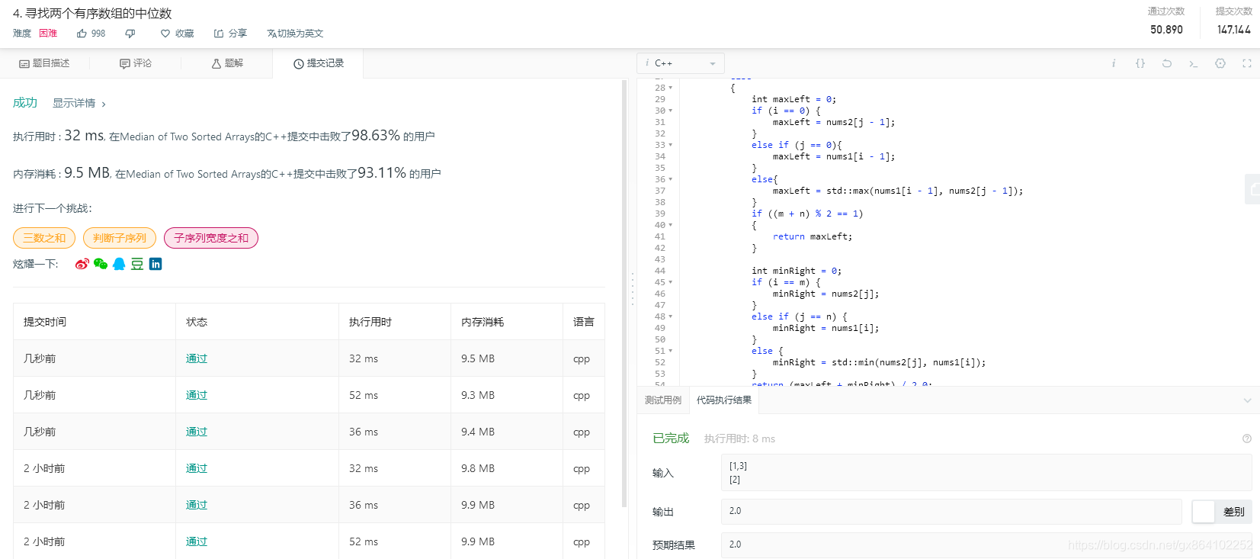
Task: Open 通过 link in the 9.5 MB row
Action: click(x=197, y=358)
